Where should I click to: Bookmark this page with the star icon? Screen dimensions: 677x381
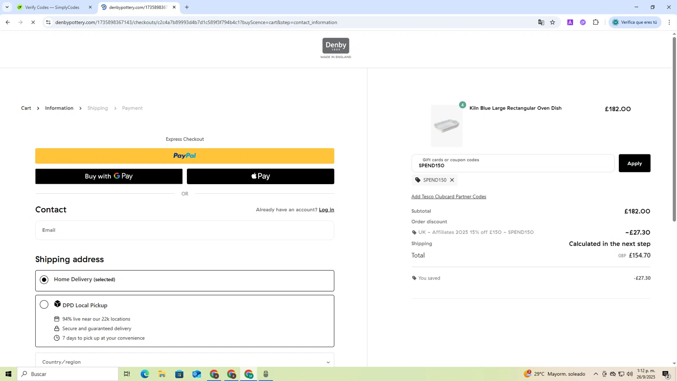click(552, 22)
